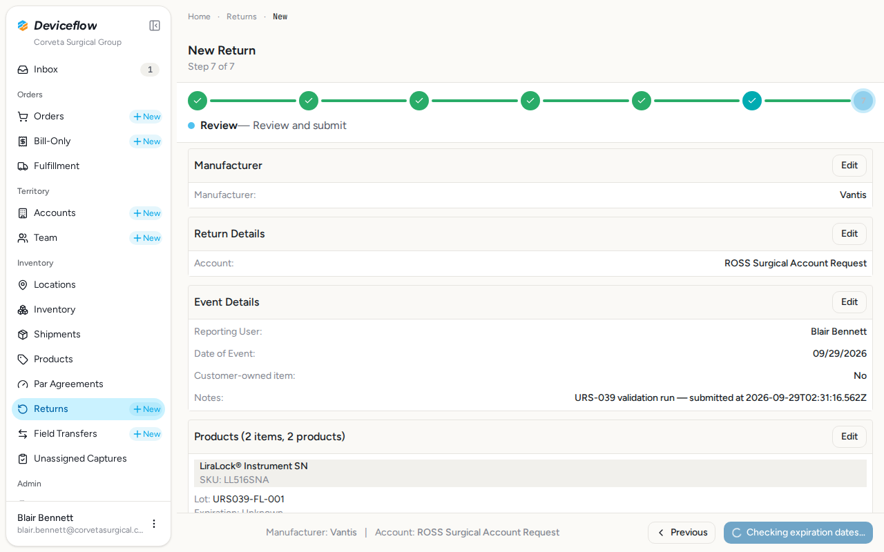Viewport: 884px width, 552px height.
Task: Click the Shipments package icon
Action: (23, 335)
